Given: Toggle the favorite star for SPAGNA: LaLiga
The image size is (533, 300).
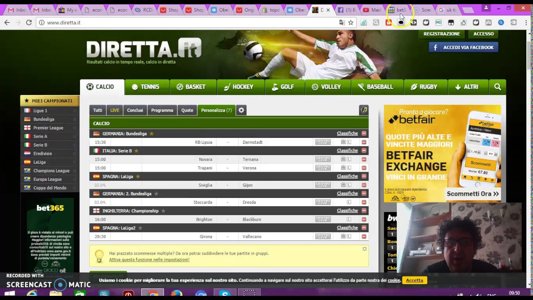Looking at the screenshot, I should click(138, 176).
